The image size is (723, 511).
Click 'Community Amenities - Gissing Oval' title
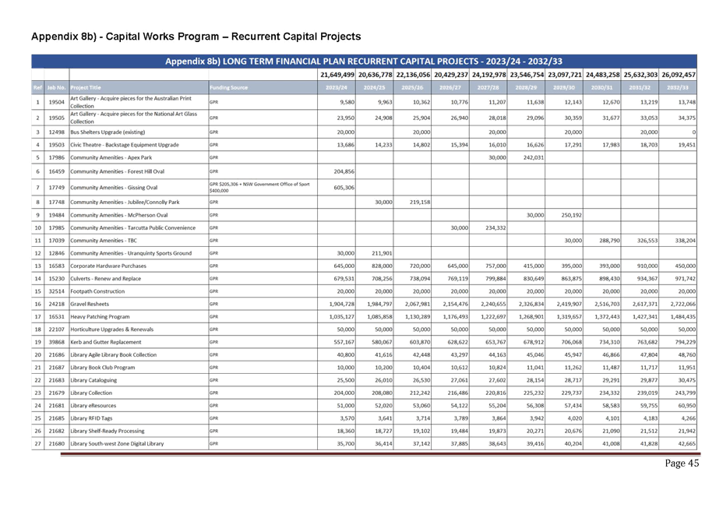(x=114, y=188)
